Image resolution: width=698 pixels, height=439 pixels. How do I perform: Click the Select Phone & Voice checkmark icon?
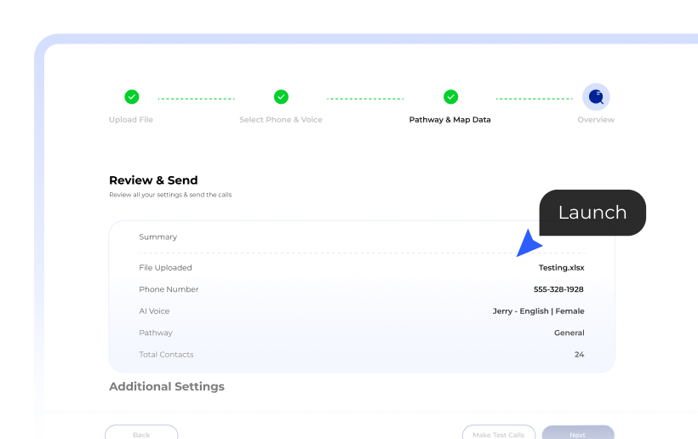tap(281, 97)
